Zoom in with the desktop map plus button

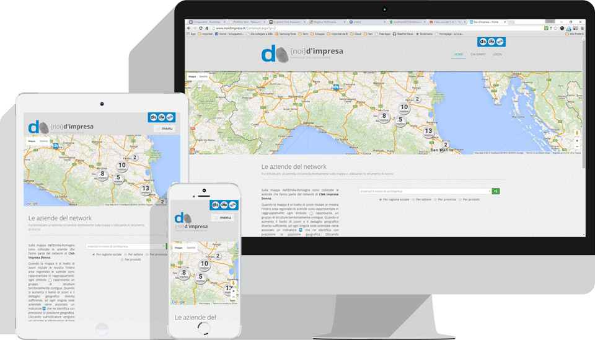(578, 141)
